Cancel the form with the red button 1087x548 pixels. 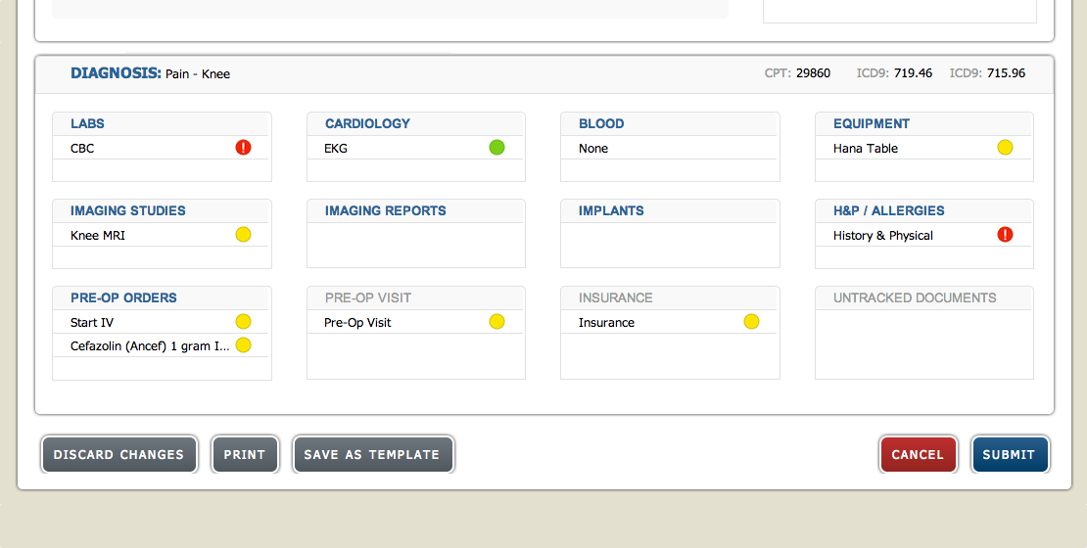[918, 455]
